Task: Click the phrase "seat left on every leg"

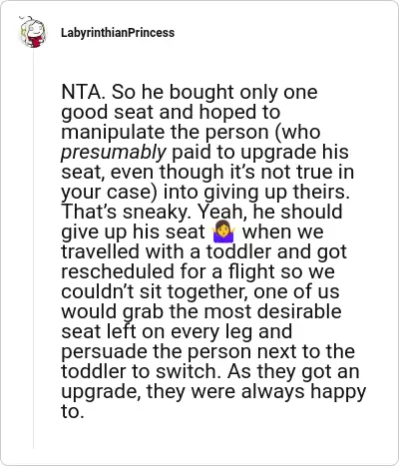Action: click(158, 331)
